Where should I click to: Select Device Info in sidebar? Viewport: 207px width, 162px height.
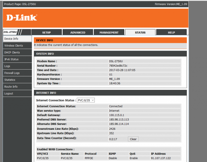pyautogui.click(x=11, y=39)
